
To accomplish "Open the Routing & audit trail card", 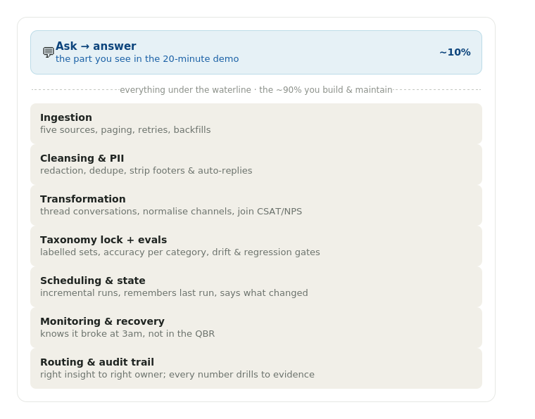I will point(256,368).
